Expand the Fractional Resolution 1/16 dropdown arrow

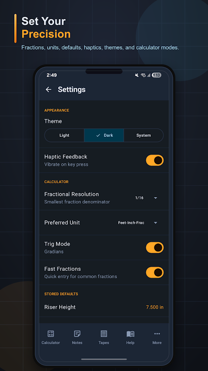click(155, 198)
